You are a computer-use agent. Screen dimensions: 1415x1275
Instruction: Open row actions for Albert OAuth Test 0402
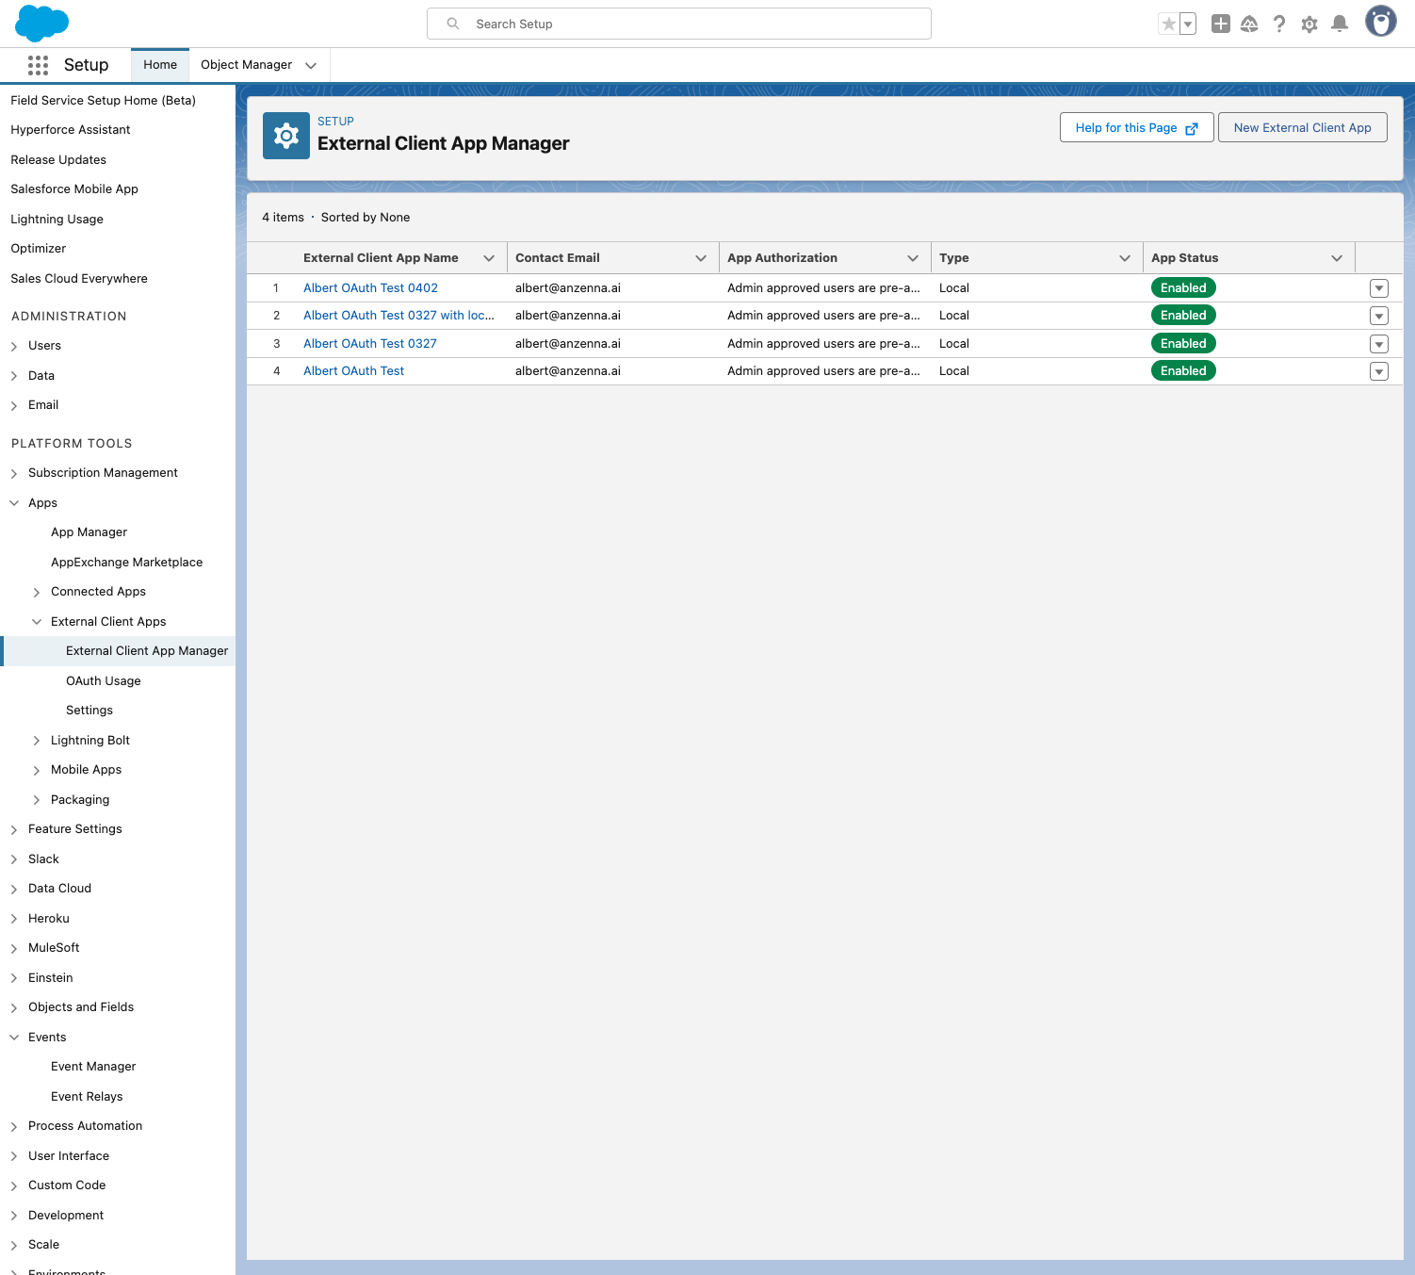point(1378,288)
